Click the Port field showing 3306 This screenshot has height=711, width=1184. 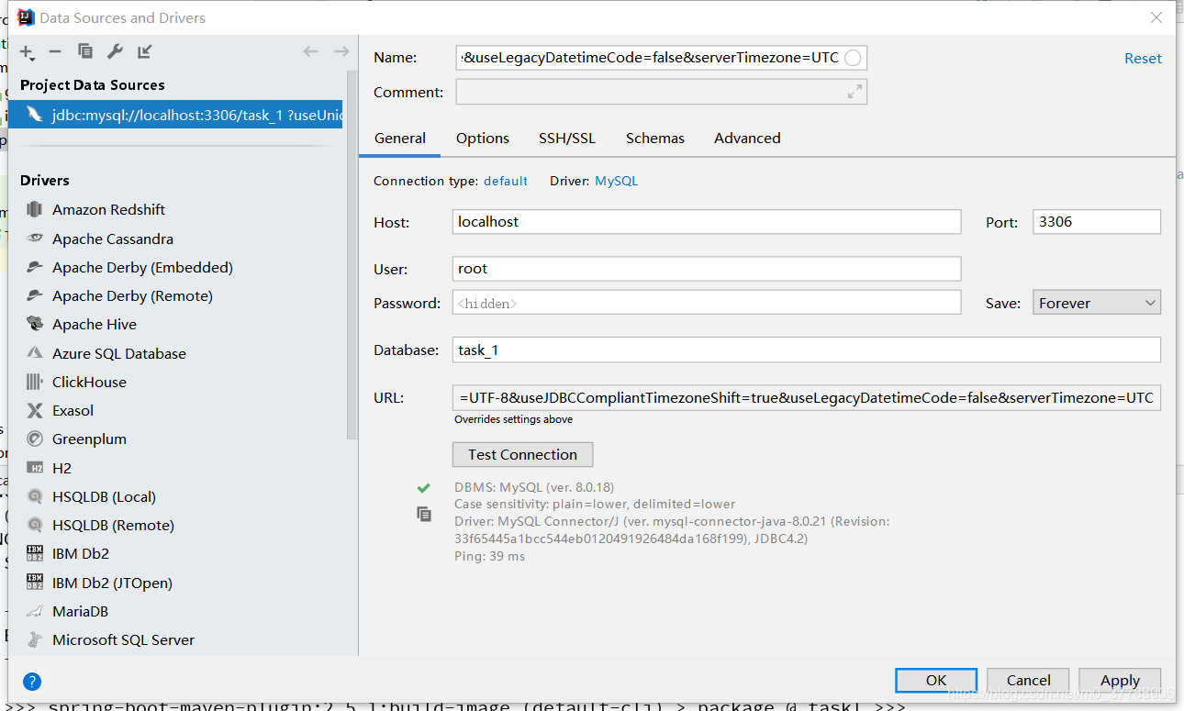pos(1097,221)
